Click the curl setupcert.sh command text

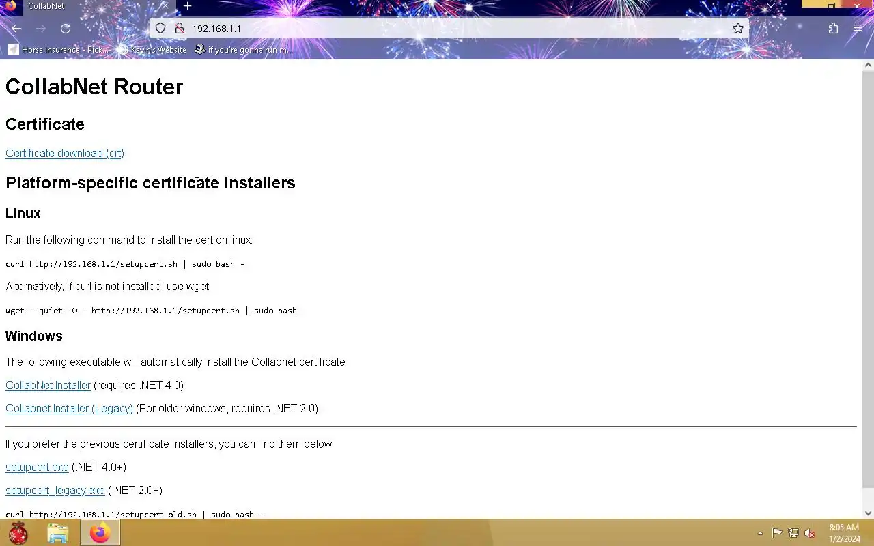[x=125, y=264]
